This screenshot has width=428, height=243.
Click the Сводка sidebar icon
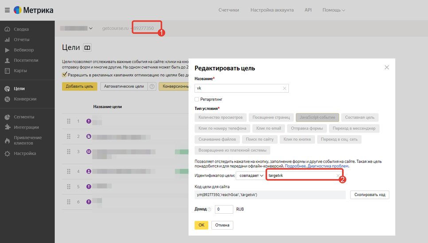[7, 29]
